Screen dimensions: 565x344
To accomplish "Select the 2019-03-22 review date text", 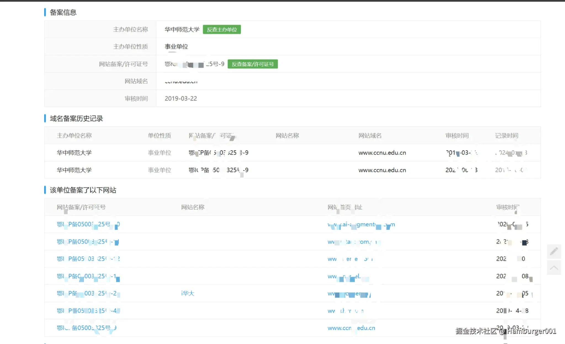I will click(181, 99).
